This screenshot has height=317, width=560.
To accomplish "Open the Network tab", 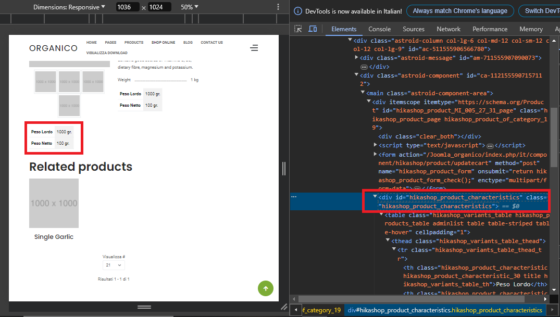I will [x=448, y=29].
